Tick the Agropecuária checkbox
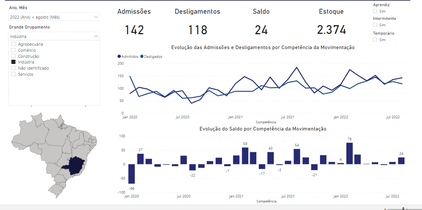The width and height of the screenshot is (422, 210). click(13, 44)
